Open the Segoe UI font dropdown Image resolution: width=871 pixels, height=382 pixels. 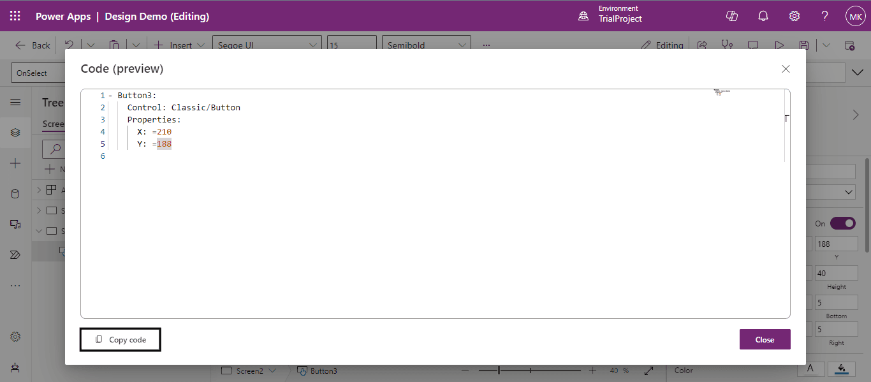point(267,45)
